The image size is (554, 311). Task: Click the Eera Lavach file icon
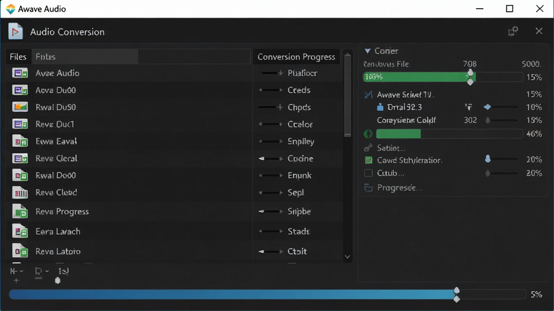tap(20, 231)
